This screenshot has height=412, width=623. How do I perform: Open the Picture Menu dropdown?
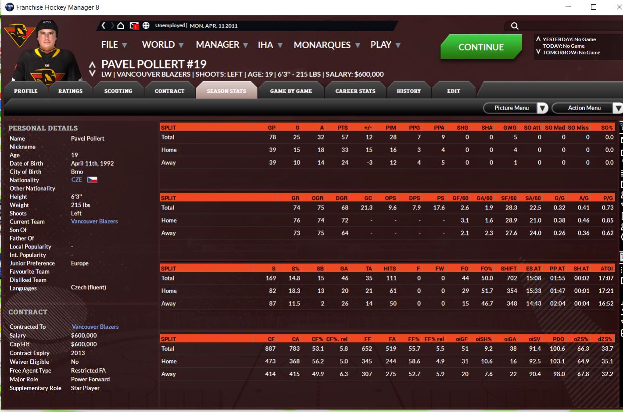(516, 108)
